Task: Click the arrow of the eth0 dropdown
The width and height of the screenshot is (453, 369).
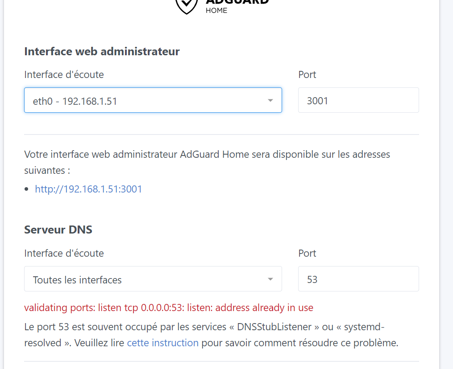Action: [x=270, y=100]
